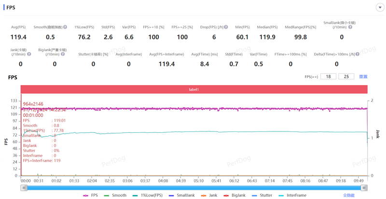Click the Hide All link beside the legend
Screen dimensions: 386x199
point(348,195)
